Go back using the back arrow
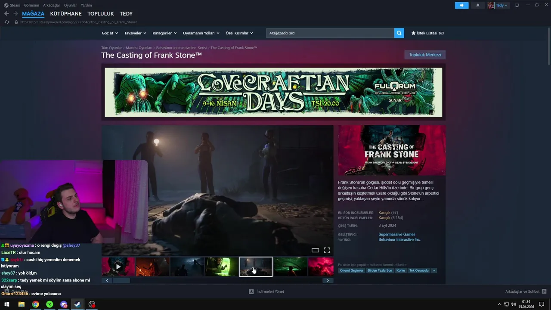This screenshot has height=310, width=551. coord(6,14)
